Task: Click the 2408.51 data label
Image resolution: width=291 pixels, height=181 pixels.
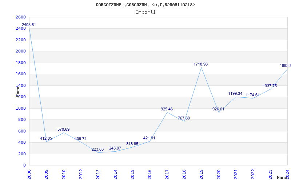Action: (29, 25)
